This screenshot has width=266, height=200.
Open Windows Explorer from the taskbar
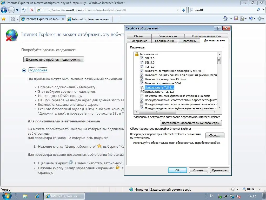coord(25,196)
